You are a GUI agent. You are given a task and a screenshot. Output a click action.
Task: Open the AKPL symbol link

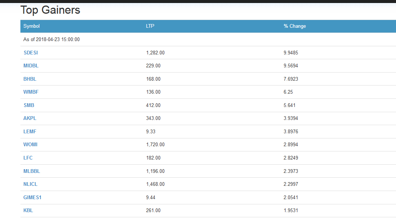pos(30,118)
